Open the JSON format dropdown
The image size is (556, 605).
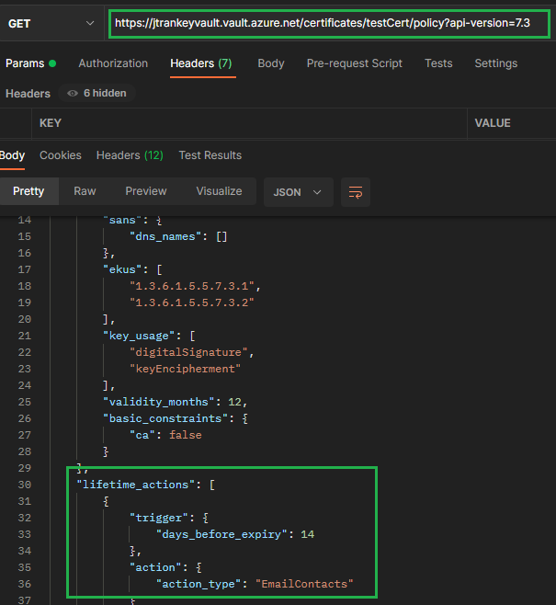point(298,192)
